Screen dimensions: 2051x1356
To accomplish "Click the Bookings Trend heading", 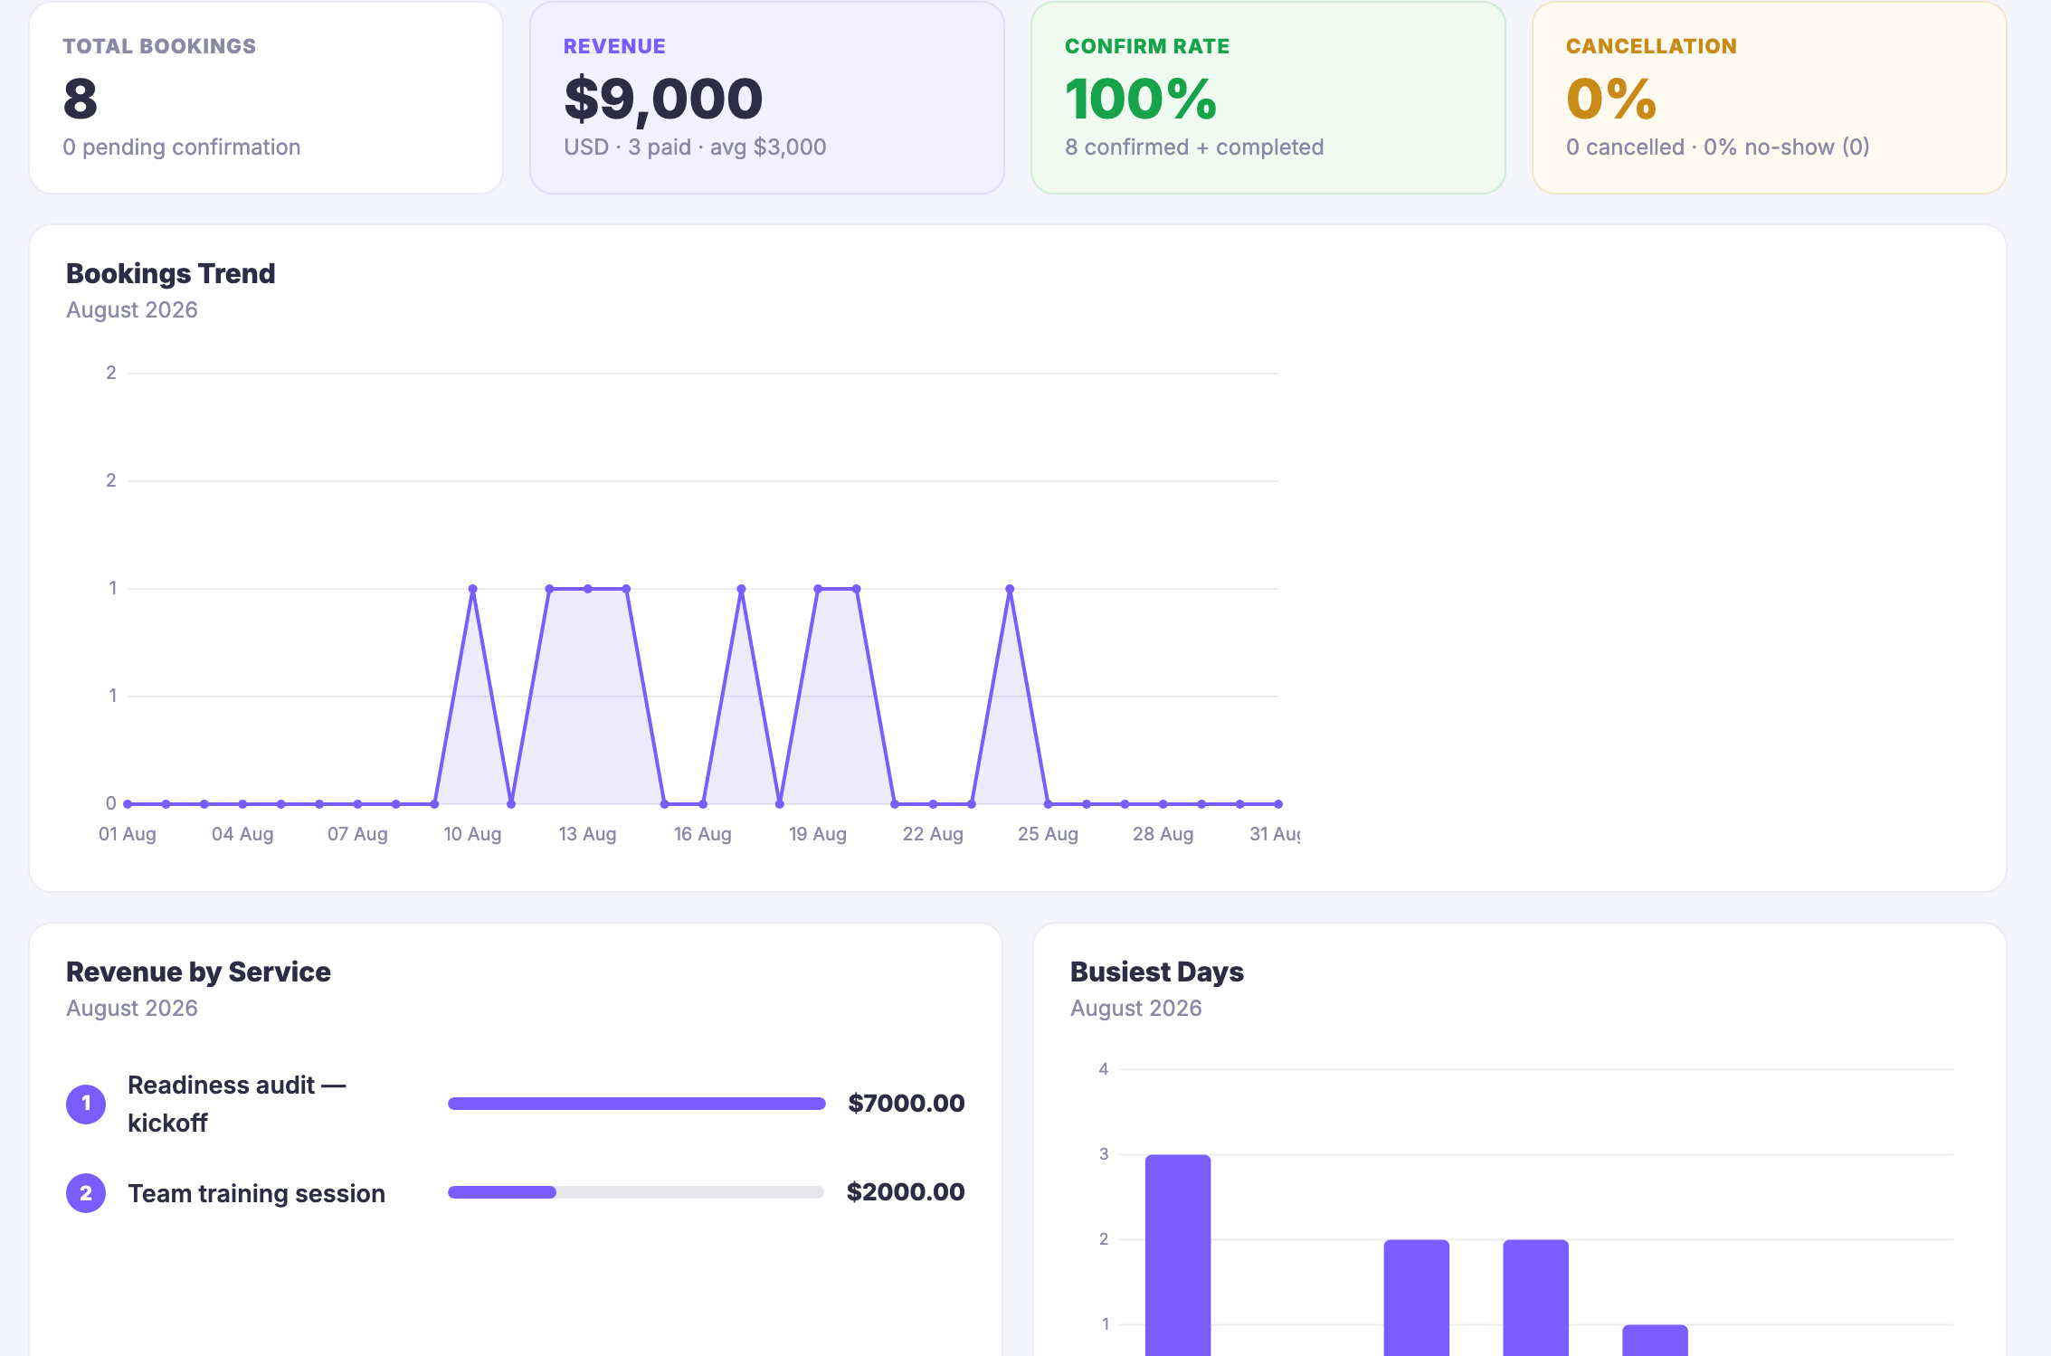I will pos(171,273).
